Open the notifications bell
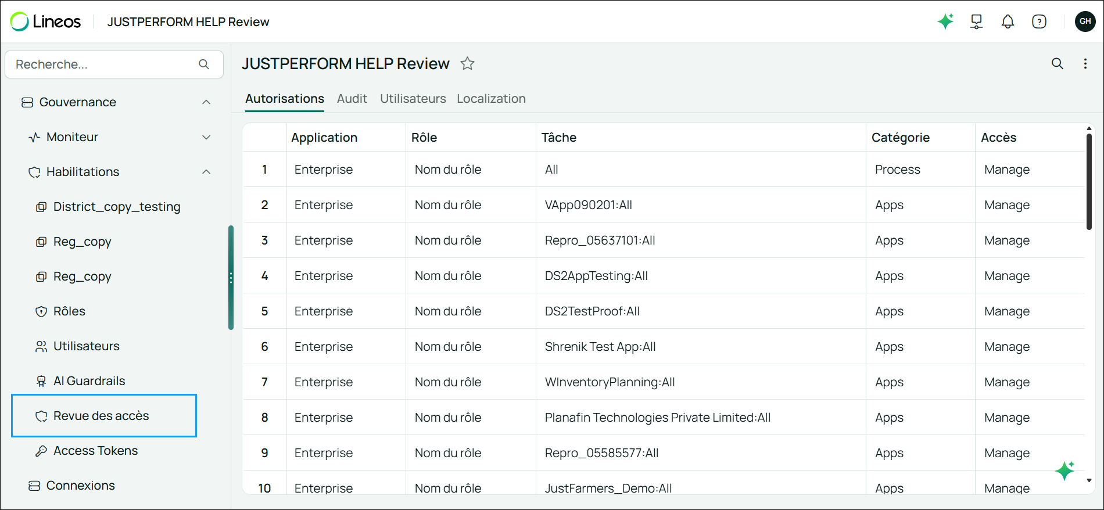The height and width of the screenshot is (510, 1104). [1008, 21]
